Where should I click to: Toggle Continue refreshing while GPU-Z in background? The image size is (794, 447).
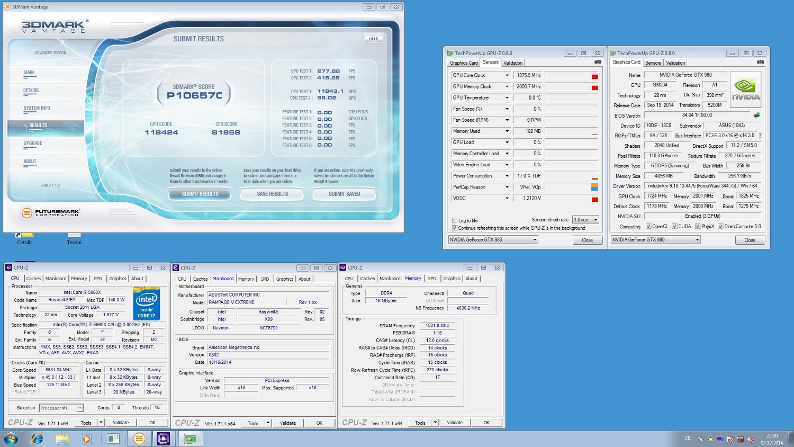coord(455,228)
